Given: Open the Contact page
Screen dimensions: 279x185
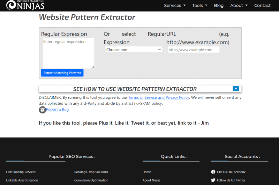Looking at the screenshot, I should coord(262,6).
